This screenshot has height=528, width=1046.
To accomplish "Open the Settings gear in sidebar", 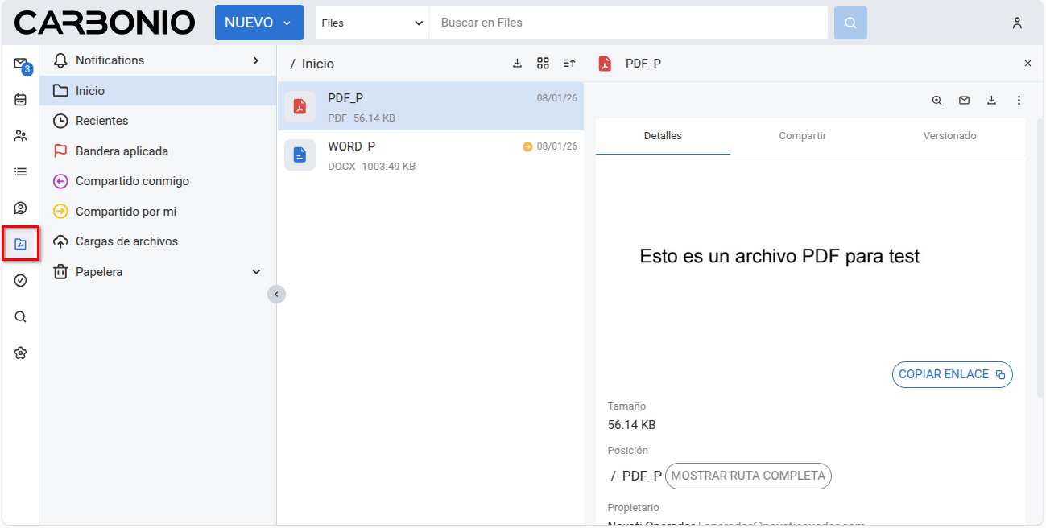I will coord(20,353).
